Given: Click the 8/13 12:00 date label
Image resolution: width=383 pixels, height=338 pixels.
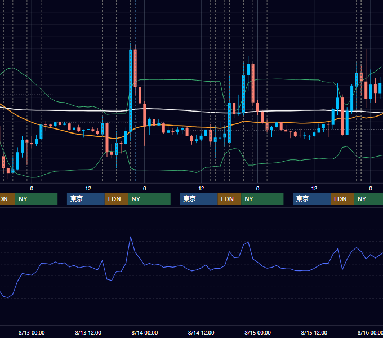Looking at the screenshot, I should click(x=88, y=332).
